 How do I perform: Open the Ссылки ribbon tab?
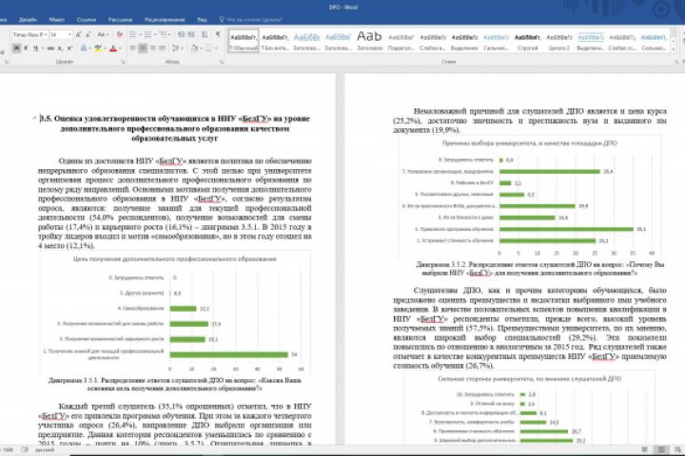tap(87, 19)
